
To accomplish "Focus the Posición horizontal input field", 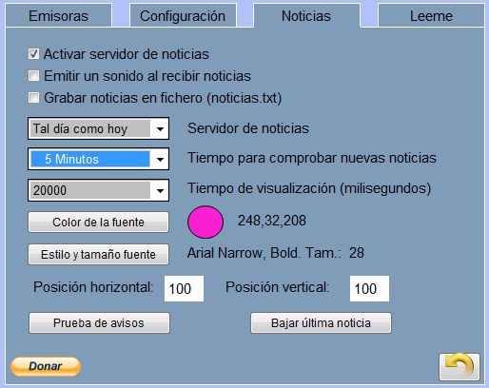I will (x=184, y=288).
